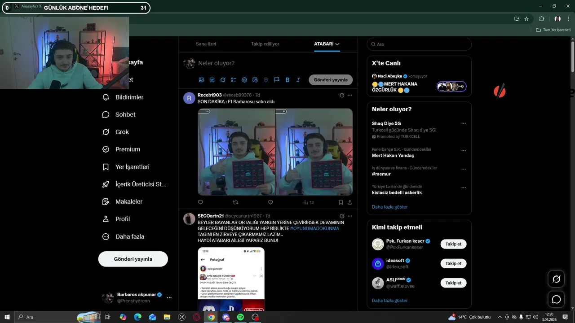Open more options on Receb1903's post
The width and height of the screenshot is (575, 323).
[x=350, y=95]
